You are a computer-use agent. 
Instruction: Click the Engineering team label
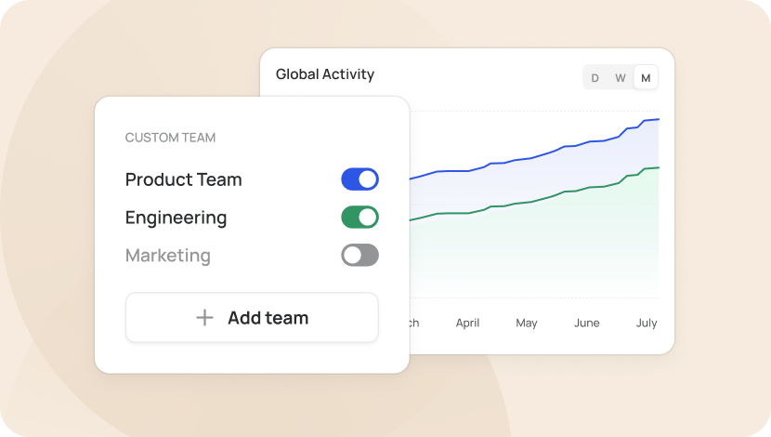pos(176,218)
